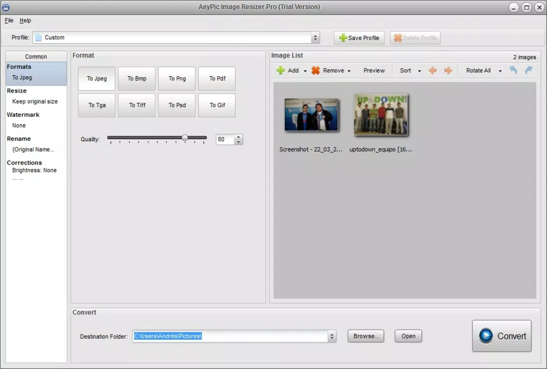Click the blue play icon on Convert
547x369 pixels.
click(x=486, y=335)
